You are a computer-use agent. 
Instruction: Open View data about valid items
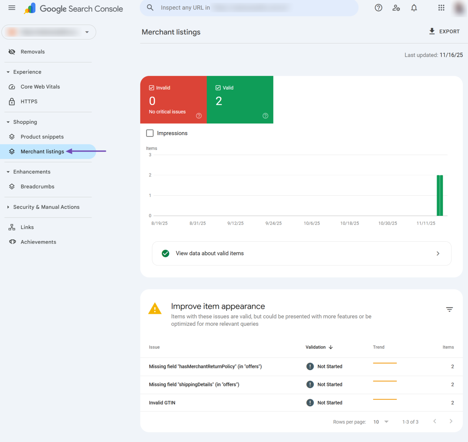click(x=301, y=253)
